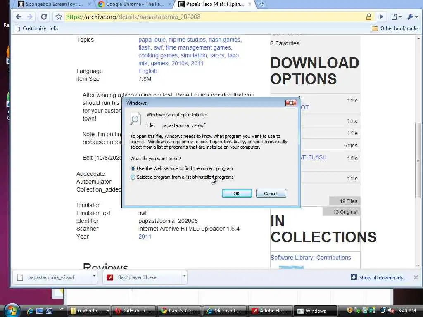Click the SSL padlock icon in address bar
Image resolution: width=423 pixels, height=317 pixels.
pos(369,17)
